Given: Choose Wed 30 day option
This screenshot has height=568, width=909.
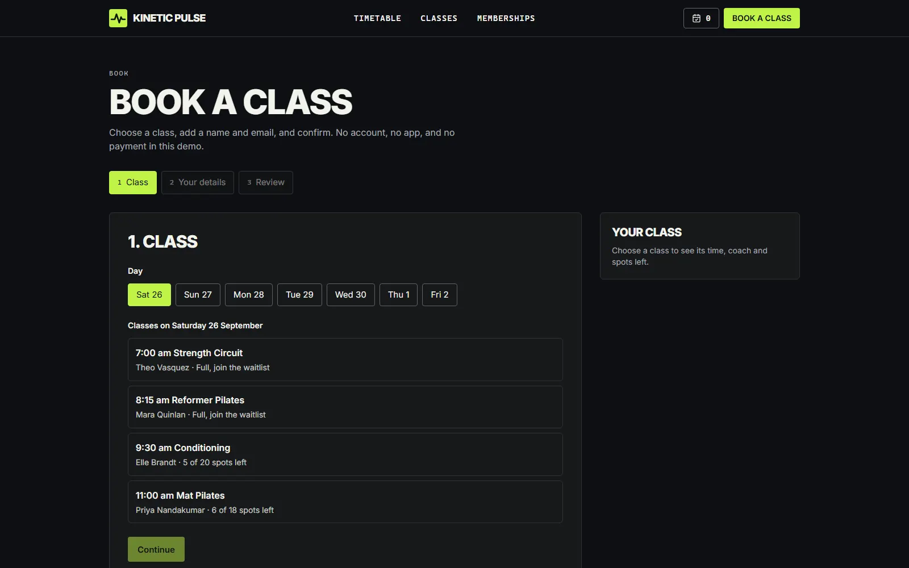Looking at the screenshot, I should click(351, 295).
